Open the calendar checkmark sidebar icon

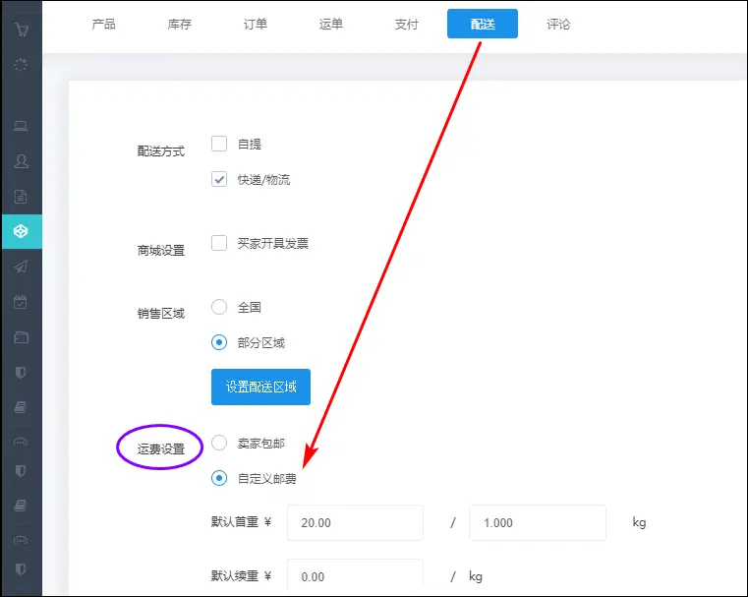[21, 302]
